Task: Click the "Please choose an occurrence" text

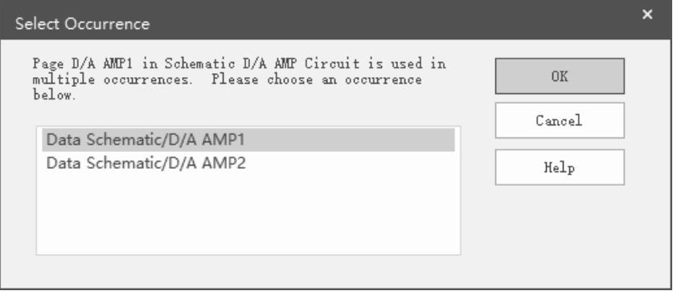Action: pos(316,80)
